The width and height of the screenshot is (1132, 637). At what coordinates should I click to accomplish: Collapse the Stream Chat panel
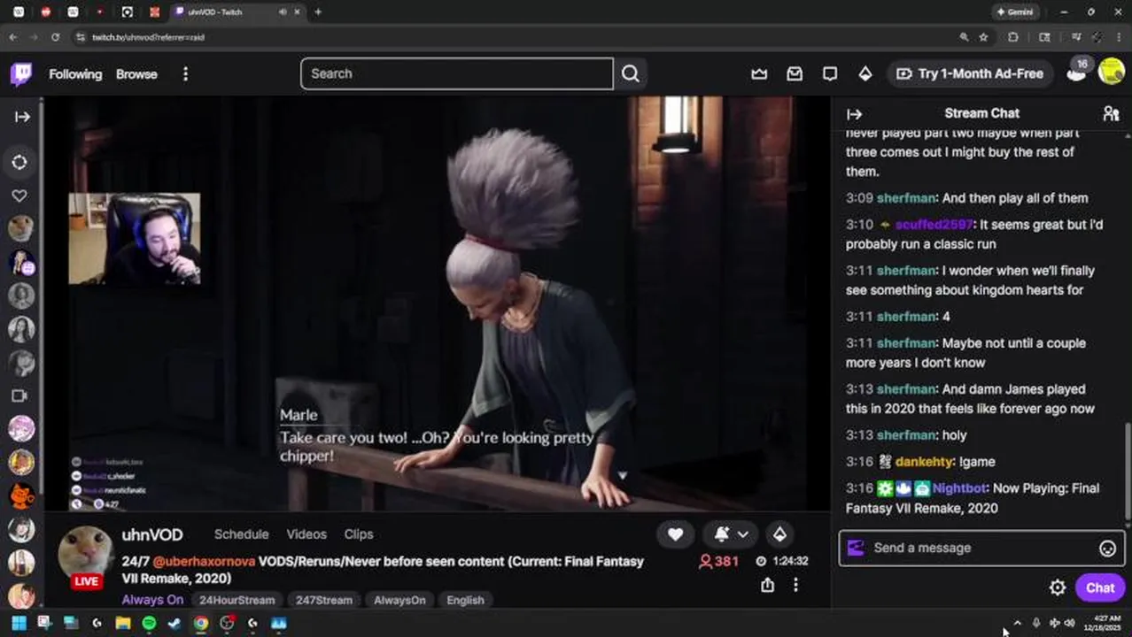pyautogui.click(x=854, y=114)
